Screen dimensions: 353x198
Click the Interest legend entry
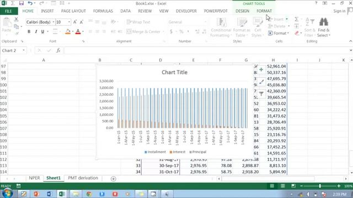pyautogui.click(x=178, y=152)
